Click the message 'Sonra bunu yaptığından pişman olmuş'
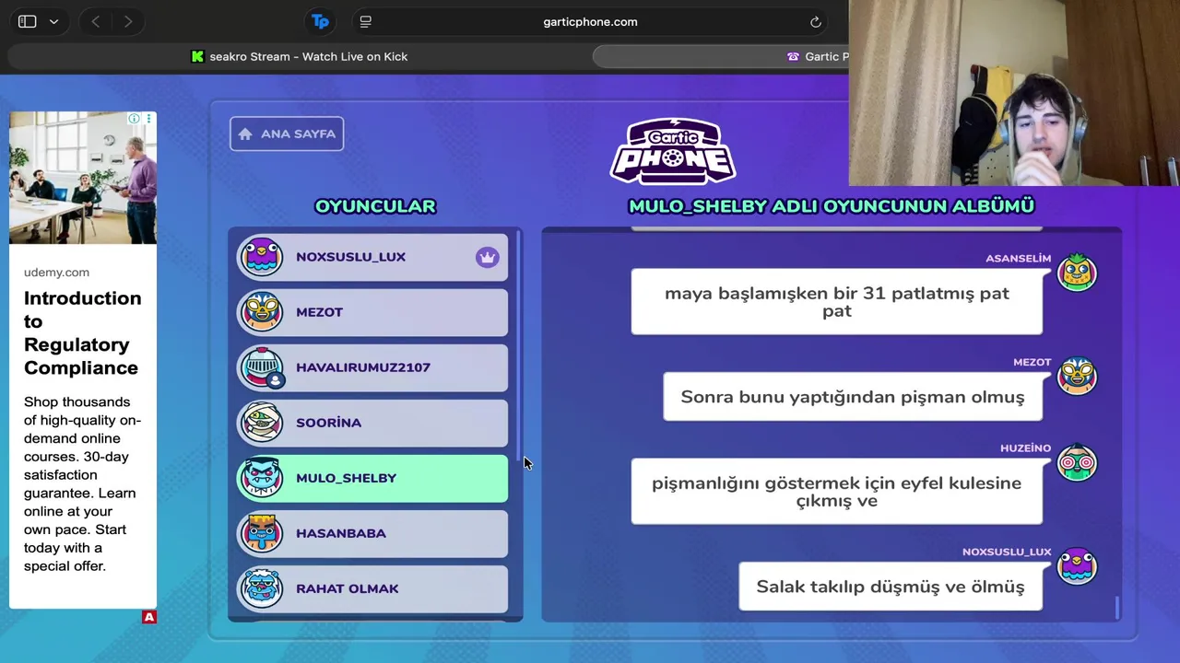The image size is (1180, 663). (853, 397)
